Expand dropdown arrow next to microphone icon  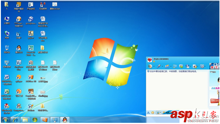(x=162, y=67)
